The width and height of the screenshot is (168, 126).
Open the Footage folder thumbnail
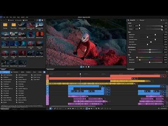(x=5, y=26)
